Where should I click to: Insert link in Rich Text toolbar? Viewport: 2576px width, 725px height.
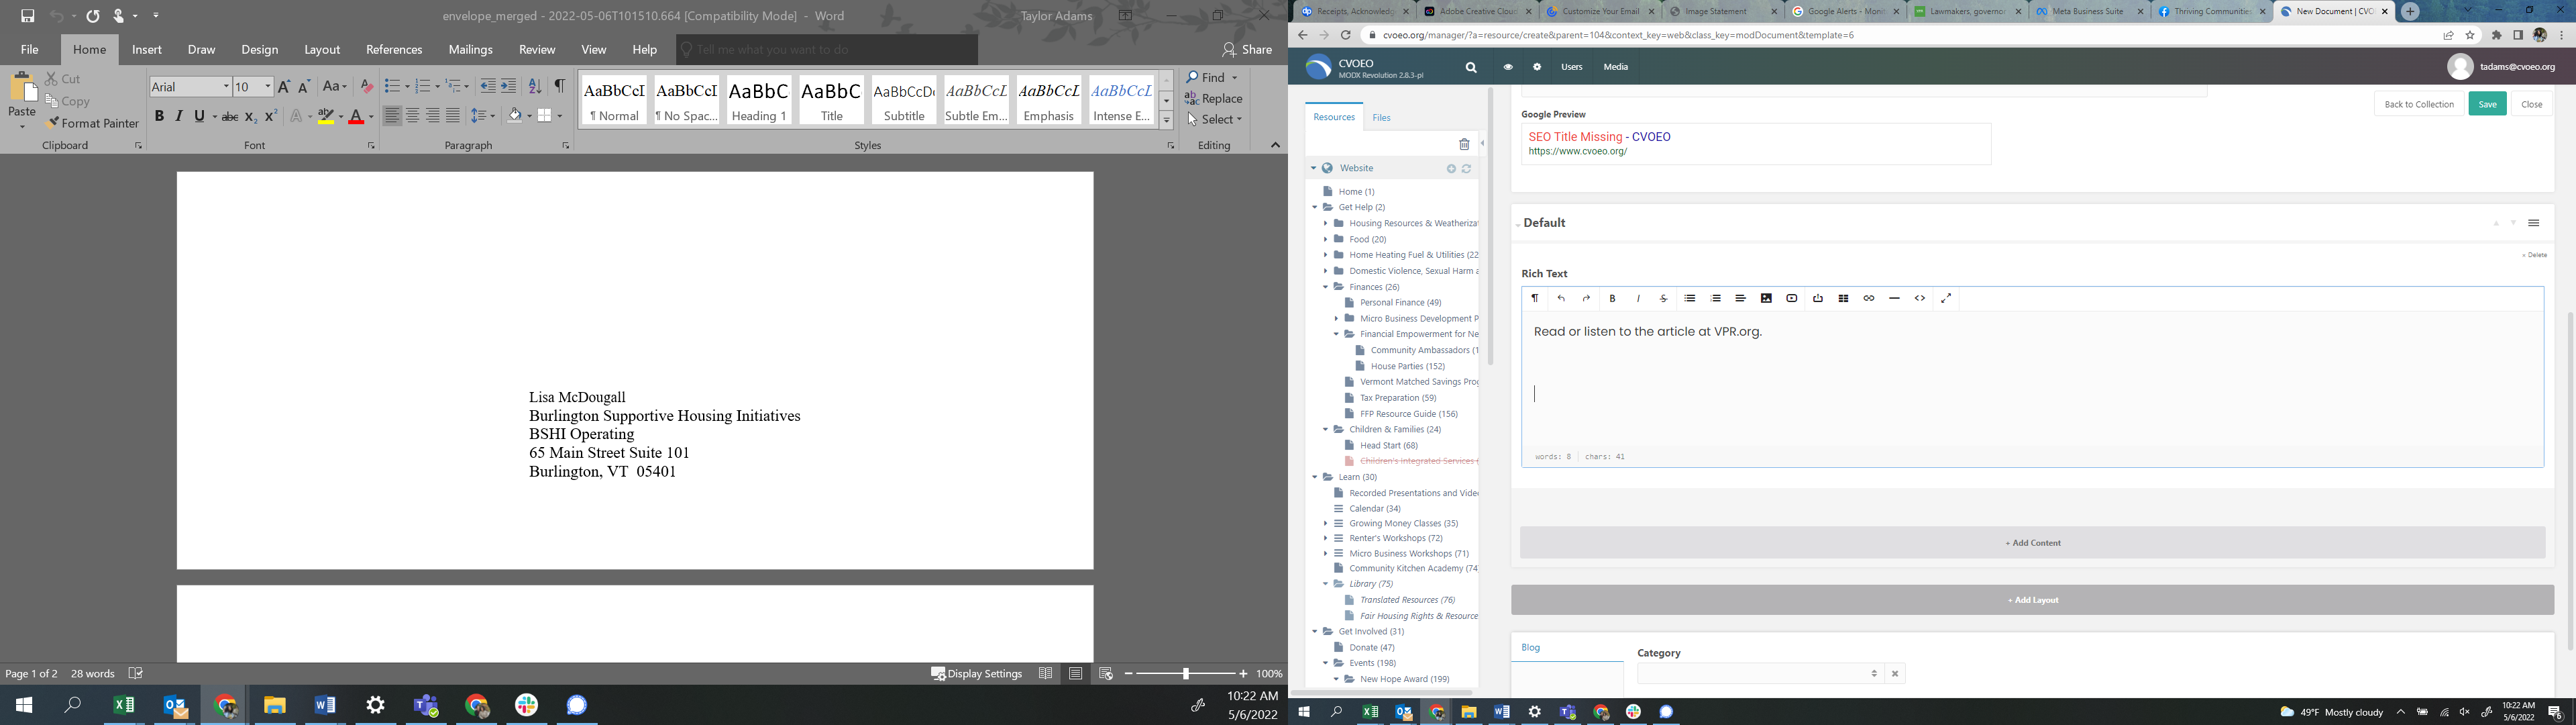1868,299
